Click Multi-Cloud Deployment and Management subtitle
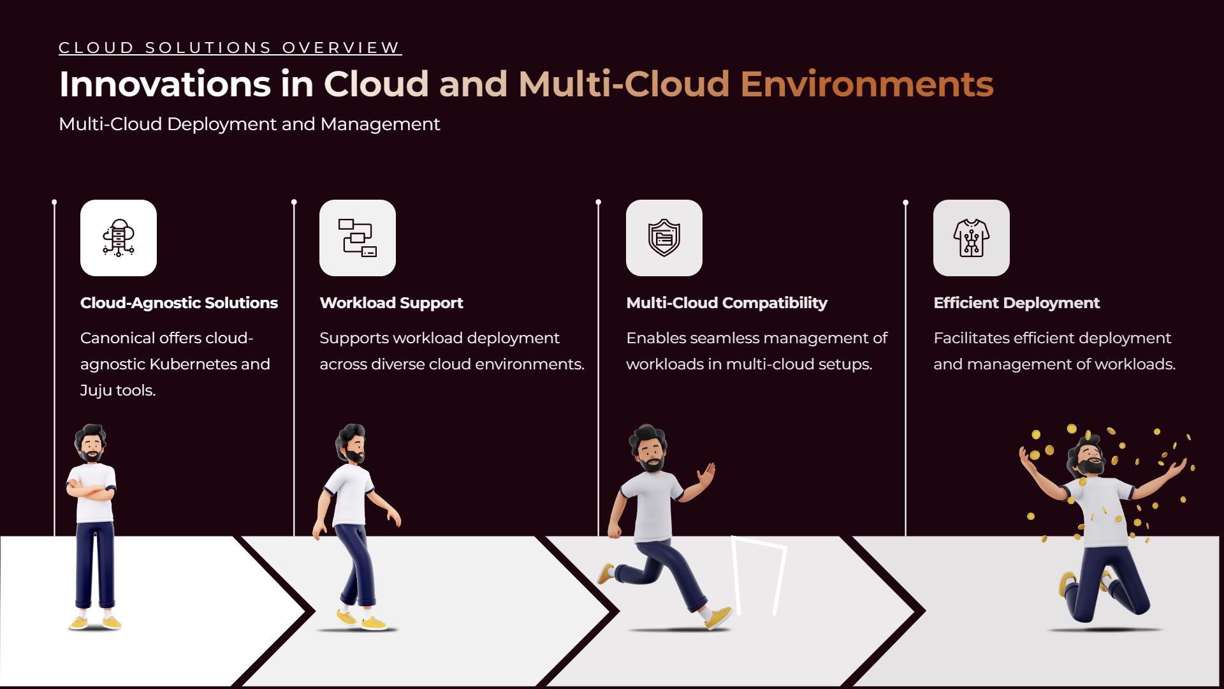The image size is (1224, 689). tap(249, 124)
